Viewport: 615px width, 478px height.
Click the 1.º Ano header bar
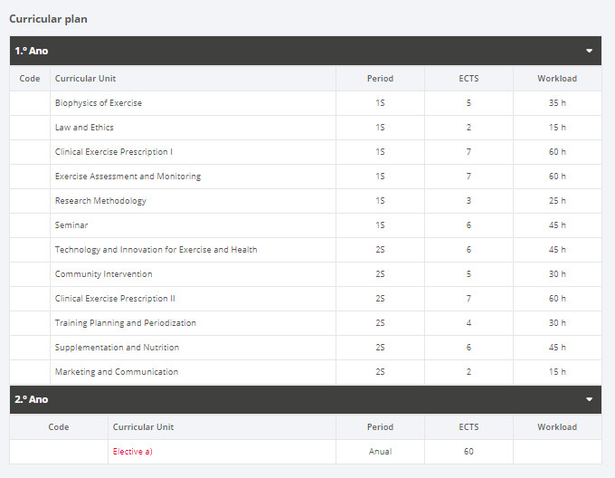pyautogui.click(x=306, y=51)
